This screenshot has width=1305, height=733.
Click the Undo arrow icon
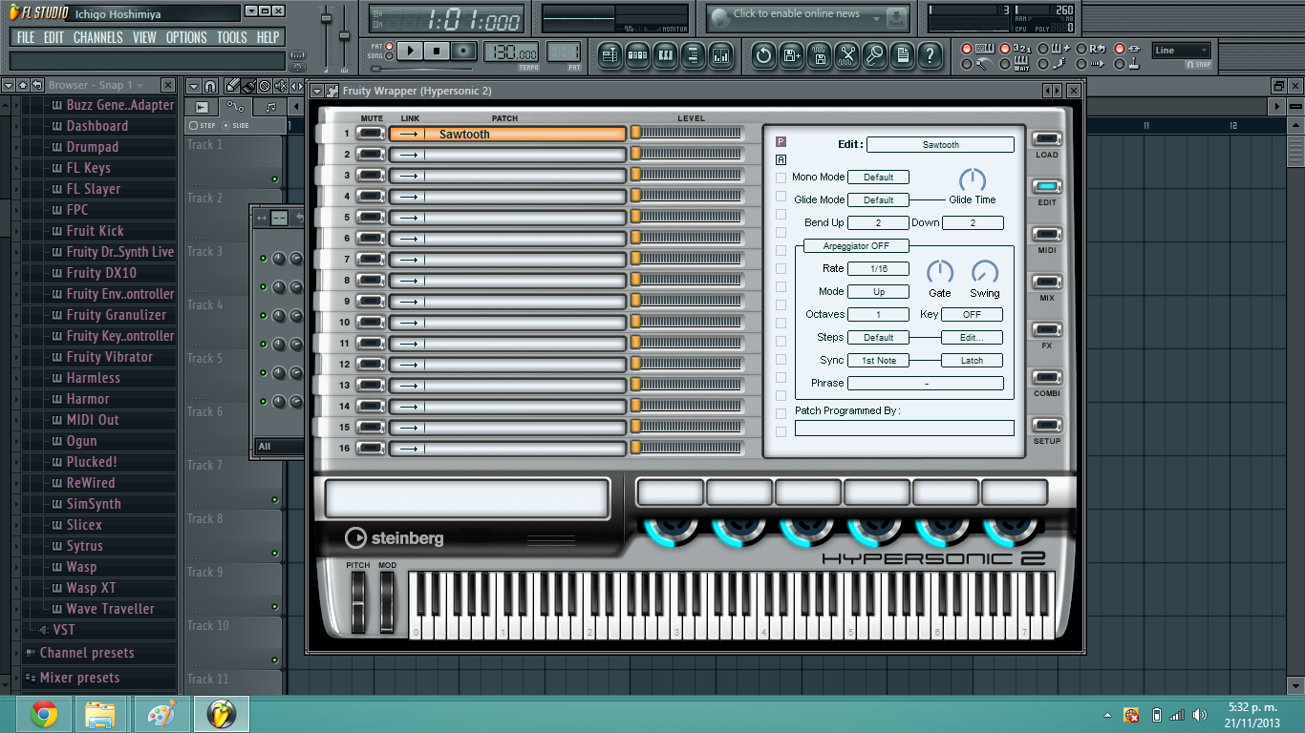pos(763,55)
